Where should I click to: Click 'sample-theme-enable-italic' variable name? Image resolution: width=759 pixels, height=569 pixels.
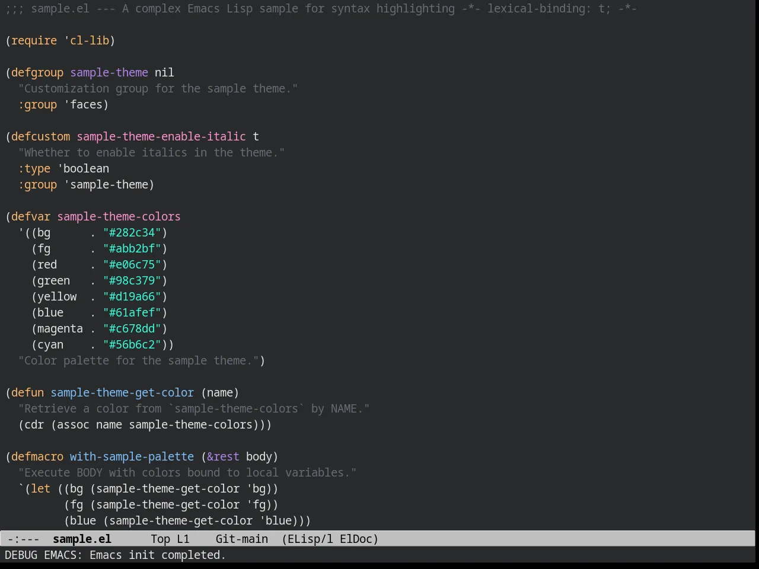click(x=161, y=136)
